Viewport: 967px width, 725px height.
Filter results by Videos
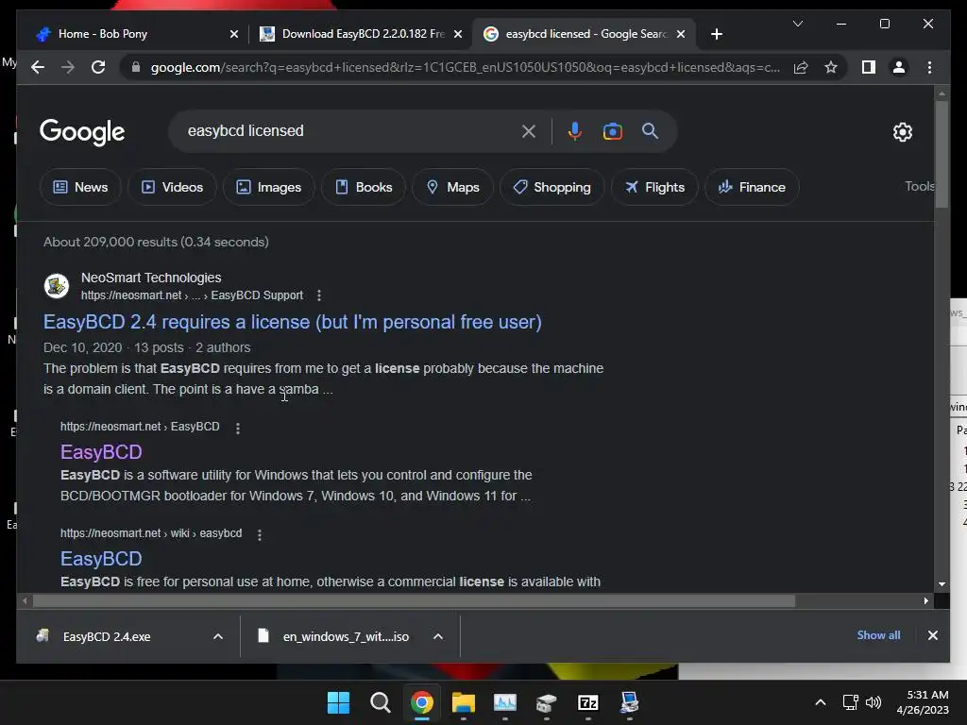tap(172, 187)
